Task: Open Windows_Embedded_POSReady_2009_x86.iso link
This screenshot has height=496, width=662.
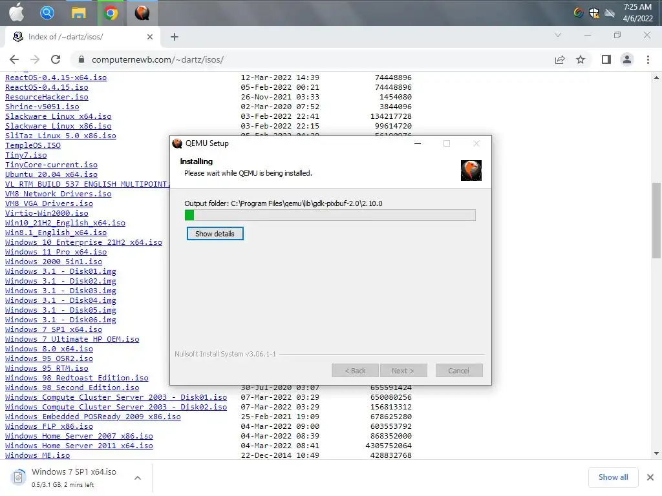Action: click(x=93, y=417)
